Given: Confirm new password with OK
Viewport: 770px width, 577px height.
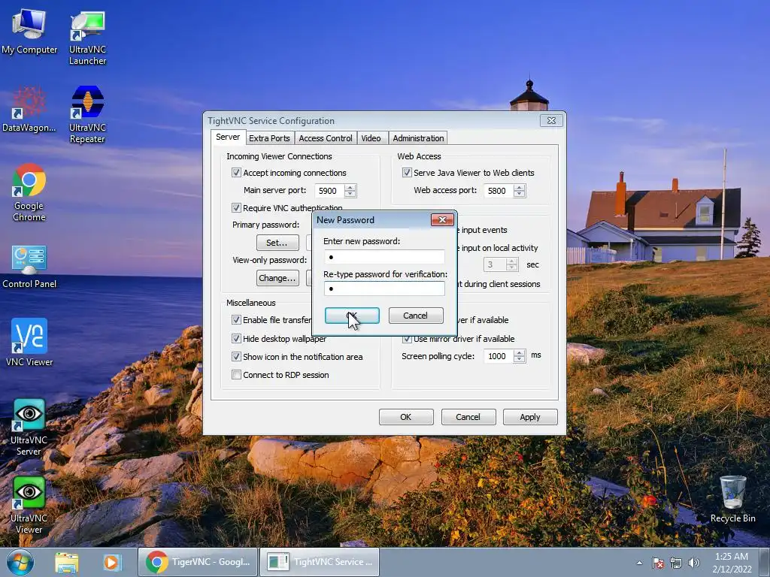Looking at the screenshot, I should coord(352,316).
